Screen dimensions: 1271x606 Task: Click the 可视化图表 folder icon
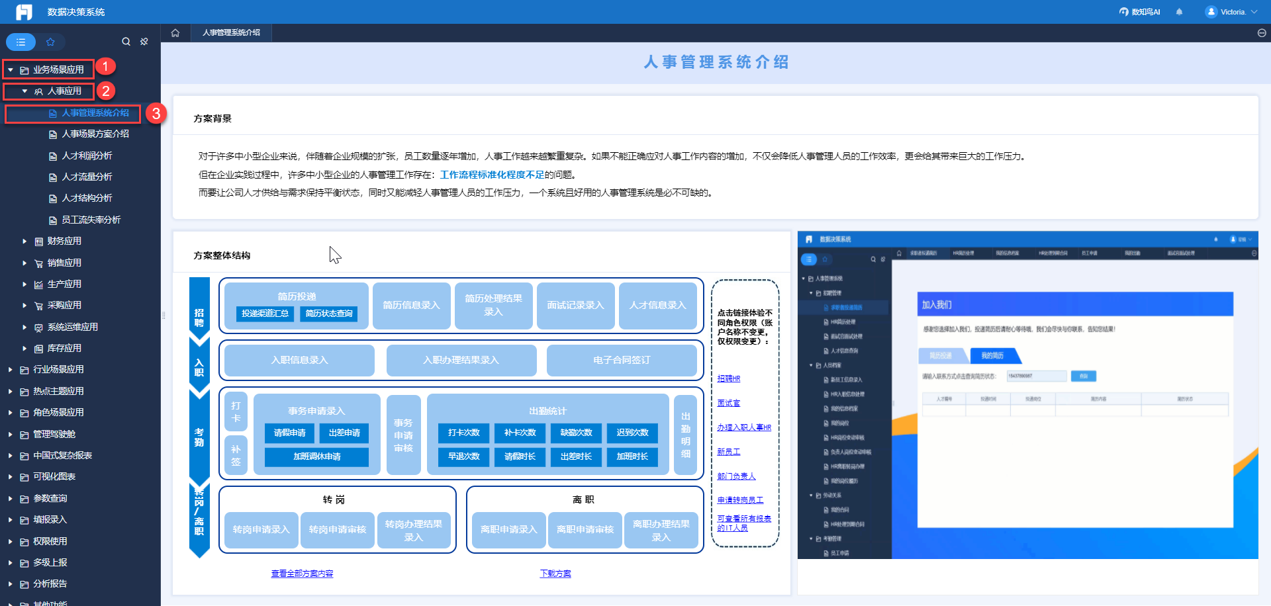pyautogui.click(x=24, y=477)
